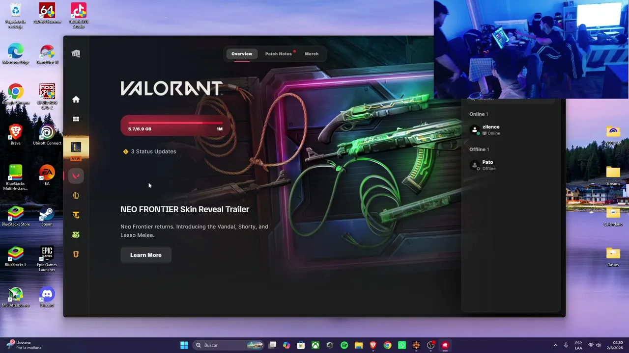Select offline friend Pato
The image size is (629, 353).
pyautogui.click(x=511, y=165)
